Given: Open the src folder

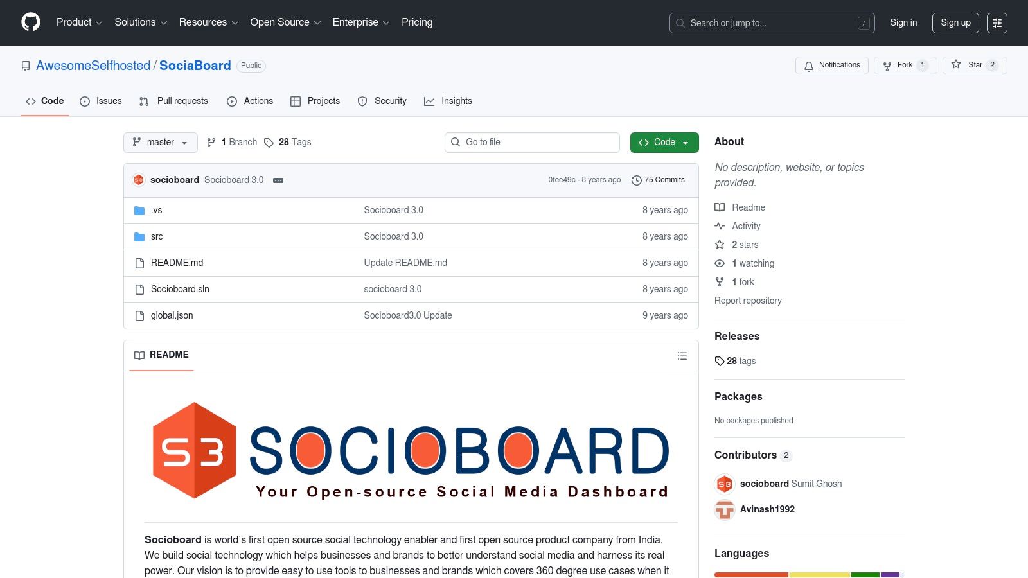Looking at the screenshot, I should (157, 237).
